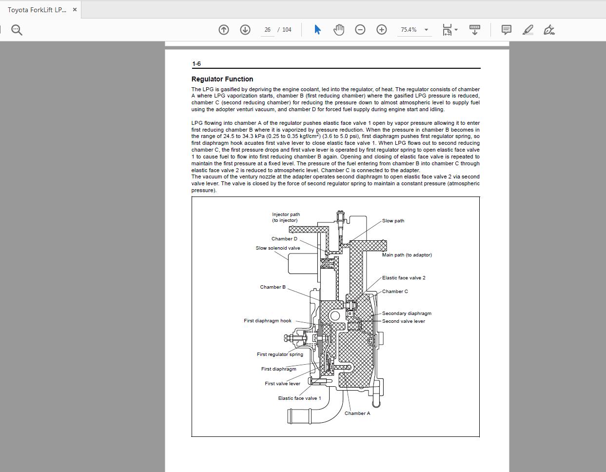
Task: Click 'Main path (to adaptor)' label
Action: click(x=407, y=255)
